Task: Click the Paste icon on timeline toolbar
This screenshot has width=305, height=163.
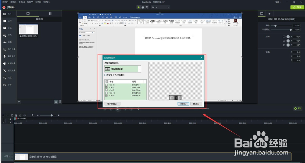Action: tap(20, 115)
